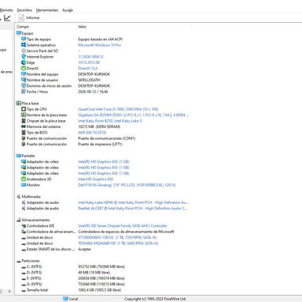The width and height of the screenshot is (302, 302).
Task: Sort by the Campo column header
Action: coord(23,27)
